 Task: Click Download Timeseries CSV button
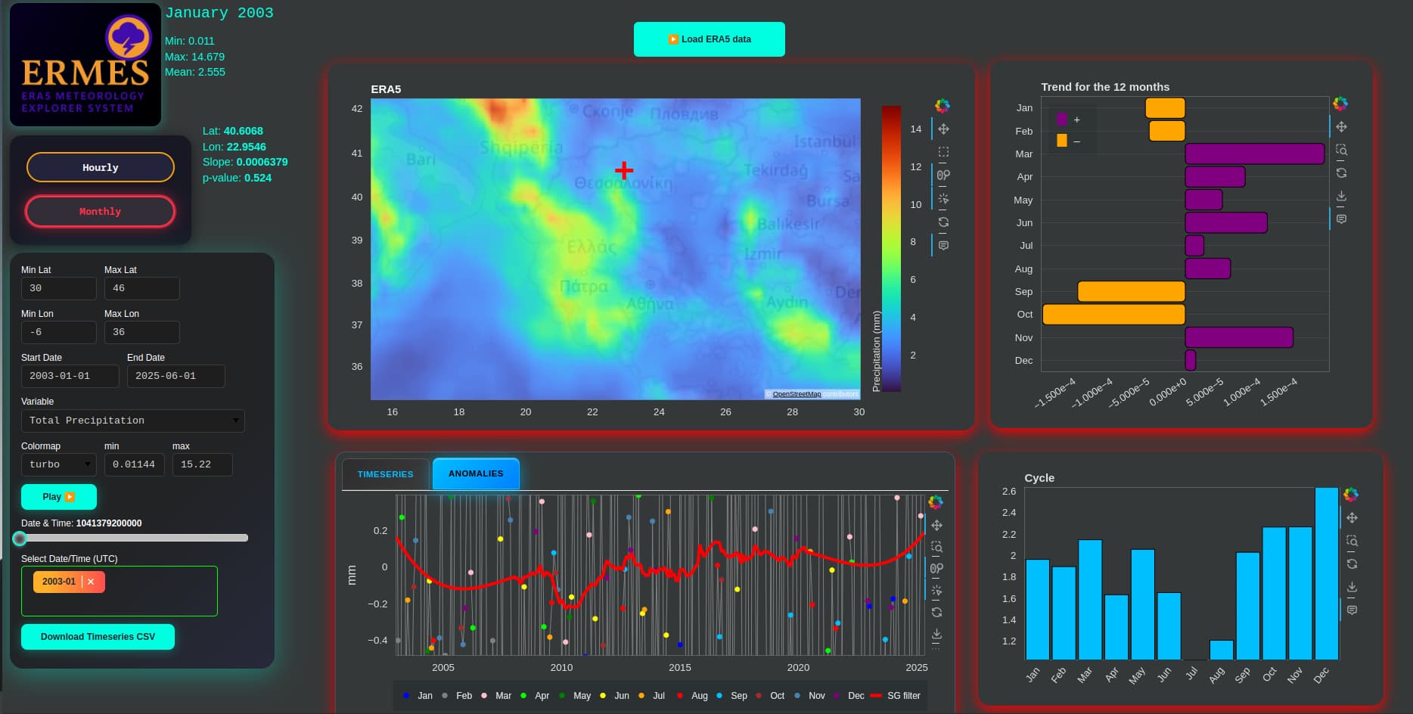tap(98, 637)
